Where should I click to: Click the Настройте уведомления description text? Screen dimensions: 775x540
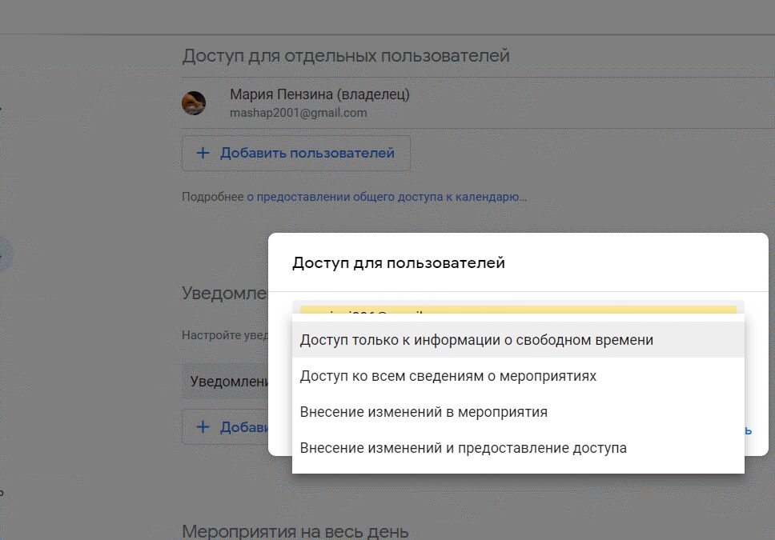click(x=224, y=335)
